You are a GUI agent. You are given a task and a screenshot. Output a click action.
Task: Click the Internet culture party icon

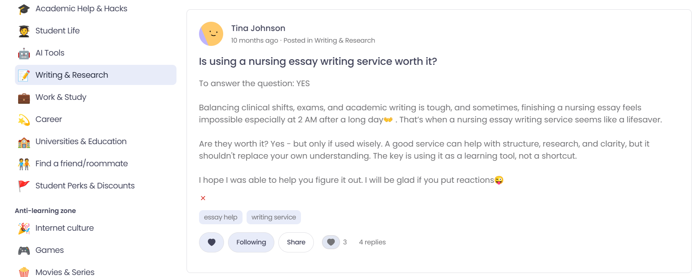coord(23,228)
